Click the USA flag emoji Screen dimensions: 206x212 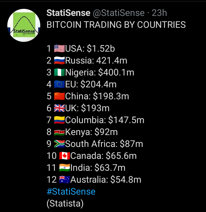click(x=59, y=49)
